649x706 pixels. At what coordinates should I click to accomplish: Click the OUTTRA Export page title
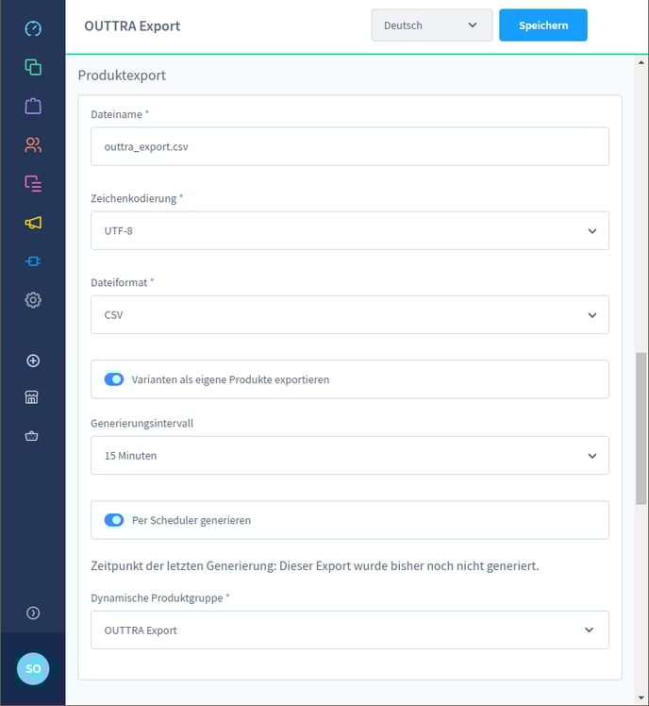coord(132,25)
